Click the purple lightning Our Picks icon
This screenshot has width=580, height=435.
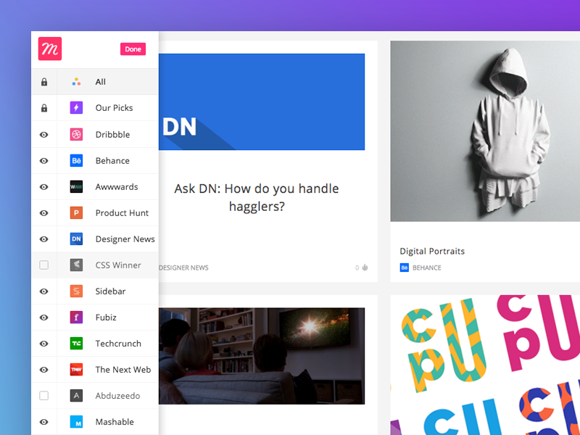pos(76,107)
